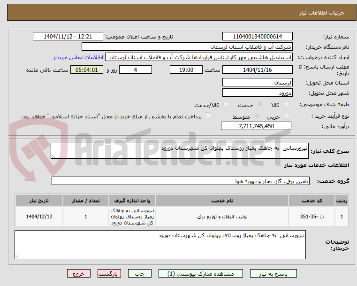Viewport: 357px width, 286px height.
Task: Click the پاسخ به نیاز button
Action: 273,273
